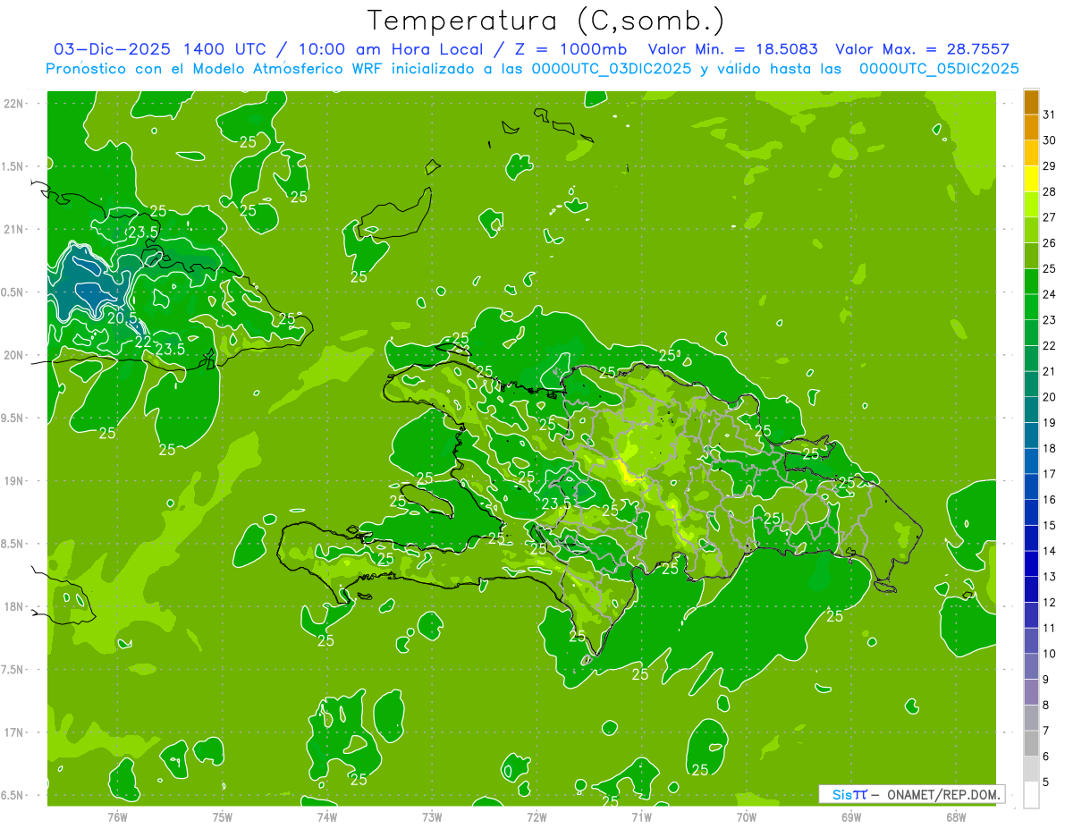Click the 19N latitude label

(x=14, y=480)
